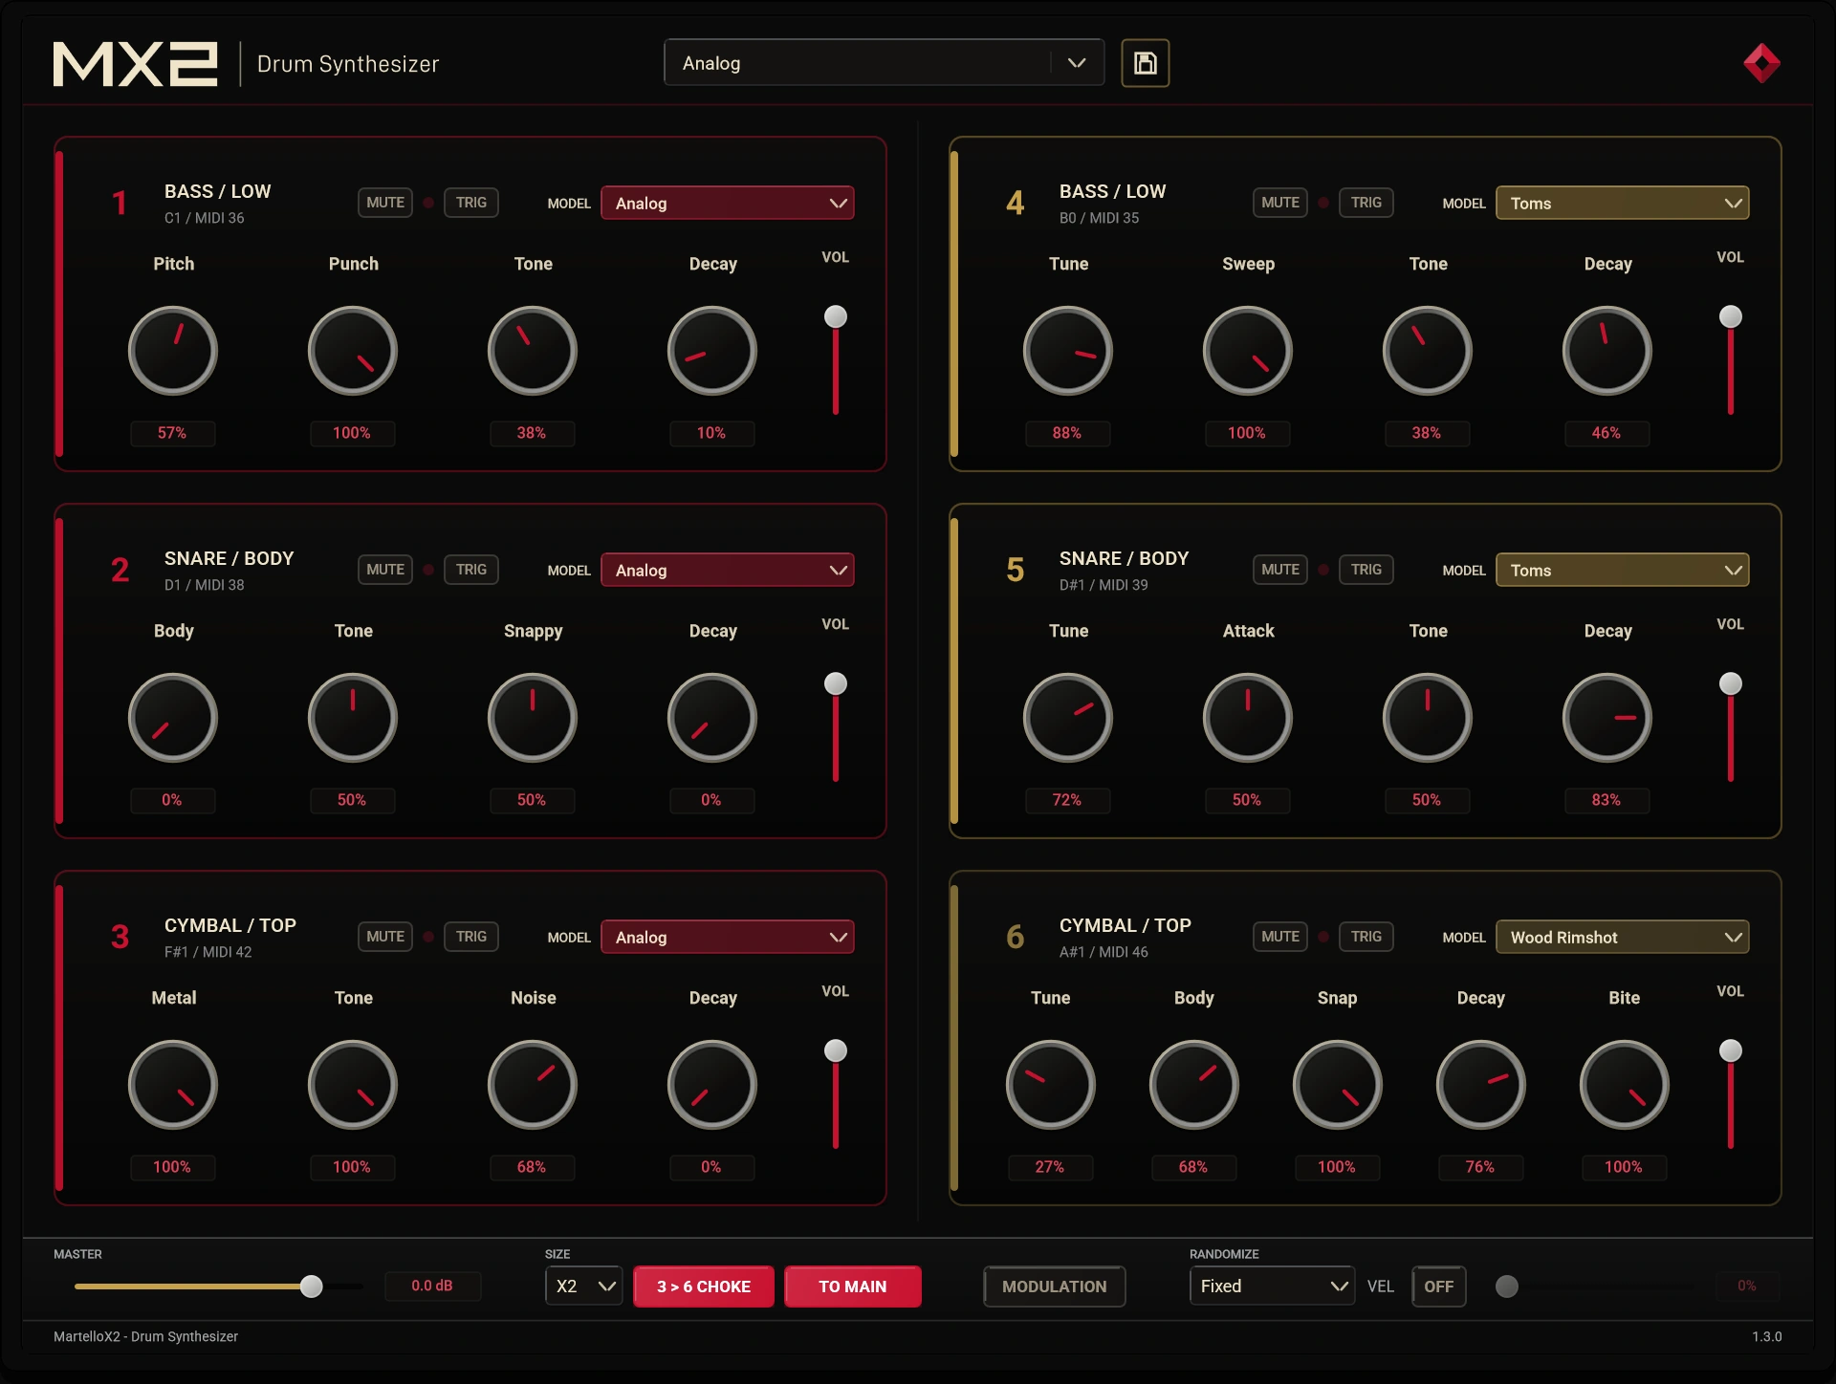This screenshot has height=1384, width=1836.
Task: Click the Snappy knob in drum 2
Action: (x=533, y=718)
